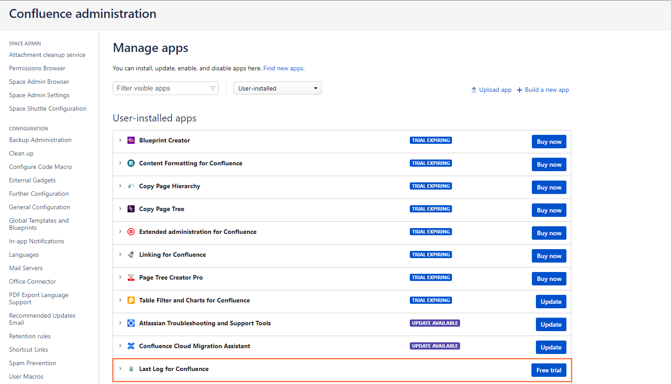Click the Confluence Cloud Migration Assistant icon

(x=131, y=345)
